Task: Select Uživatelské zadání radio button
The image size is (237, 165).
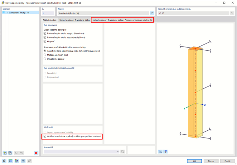Action: pyautogui.click(x=45, y=59)
